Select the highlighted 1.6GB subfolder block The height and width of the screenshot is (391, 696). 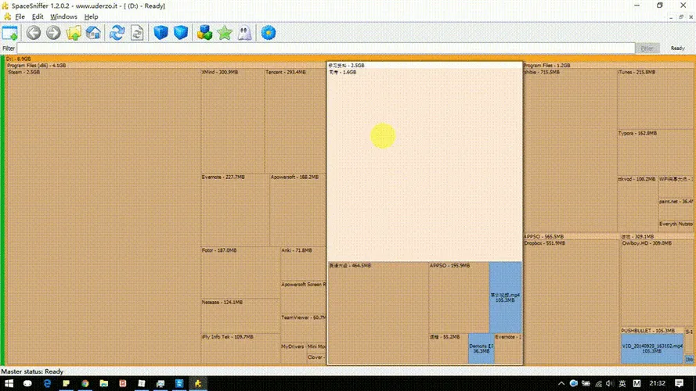425,165
